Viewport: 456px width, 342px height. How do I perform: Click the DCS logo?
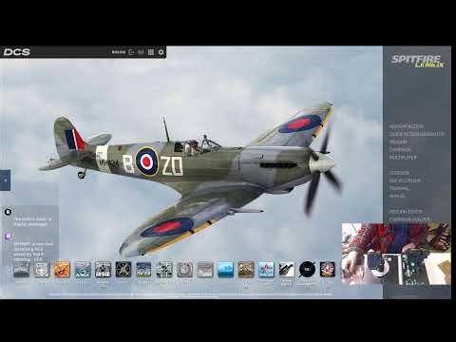click(x=17, y=52)
